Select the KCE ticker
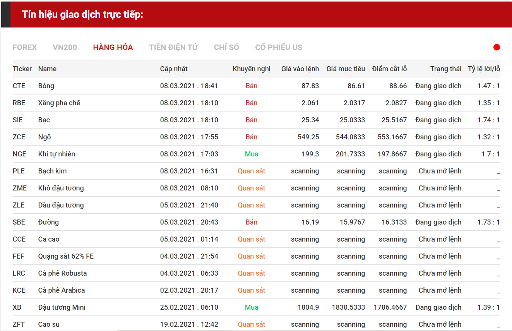The height and width of the screenshot is (331, 512). 19,290
